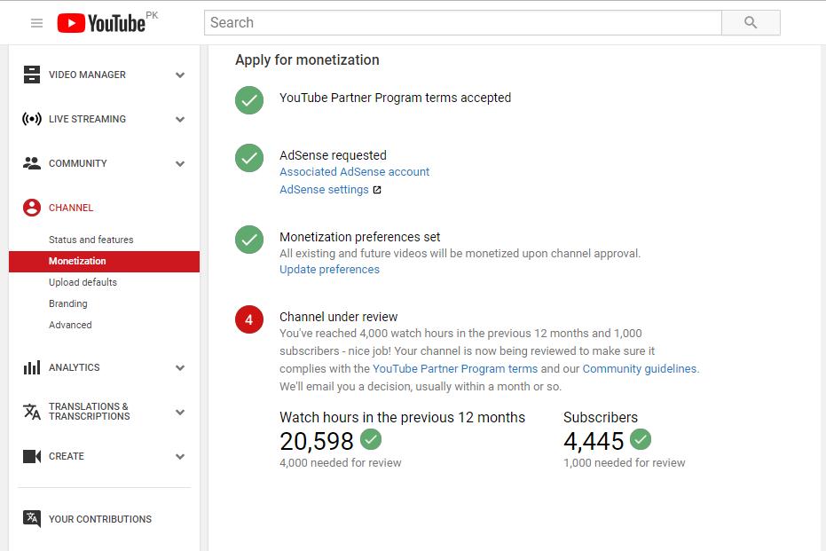The image size is (826, 551).
Task: Click the 'Apply for monetization' heading
Action: 307,60
